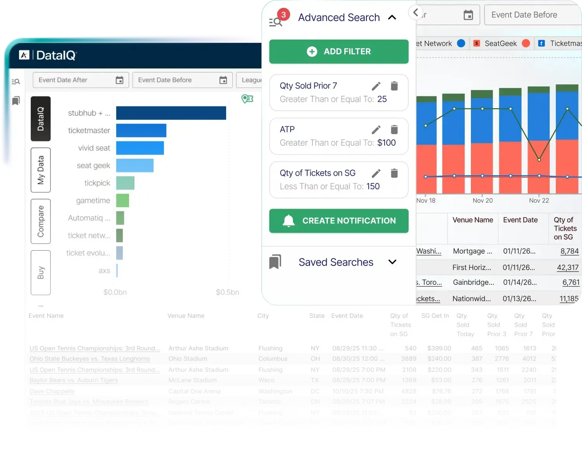
Task: Expand the Saved Searches section
Action: point(392,262)
